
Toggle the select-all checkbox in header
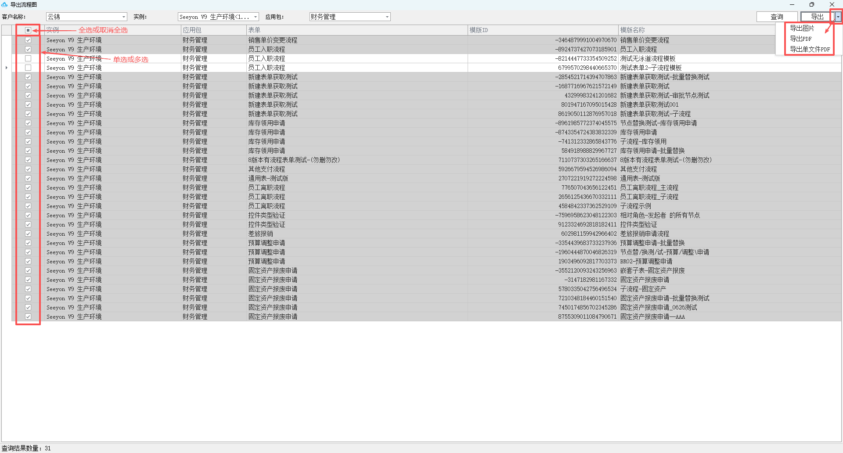pos(28,30)
